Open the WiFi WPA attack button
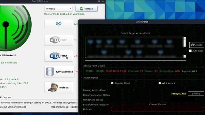This screenshot has width=205, height=115. pos(59,56)
